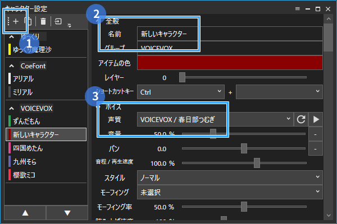This screenshot has height=224, width=337.
Task: Move character down in list
Action: point(67,213)
